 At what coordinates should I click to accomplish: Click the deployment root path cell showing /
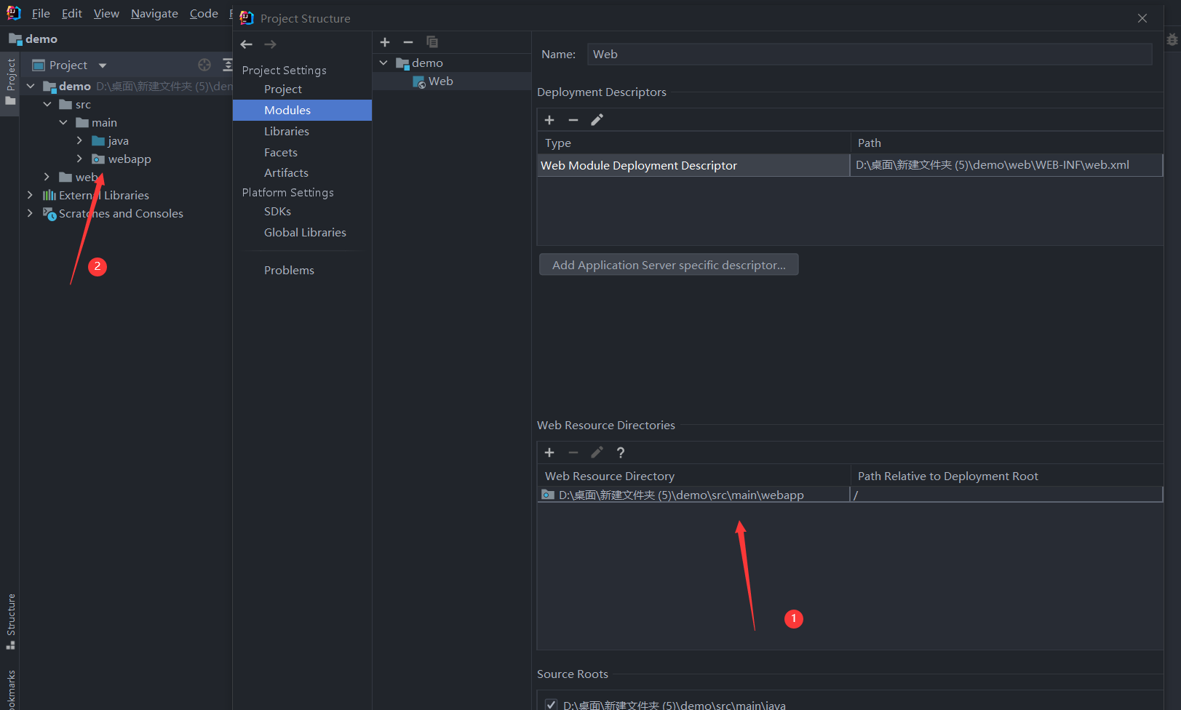pos(1006,495)
